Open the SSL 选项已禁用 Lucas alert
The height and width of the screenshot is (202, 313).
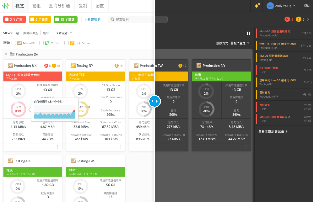[x=285, y=70]
